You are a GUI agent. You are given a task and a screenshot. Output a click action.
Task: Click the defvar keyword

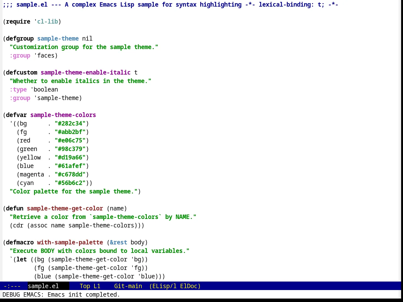coord(16,115)
